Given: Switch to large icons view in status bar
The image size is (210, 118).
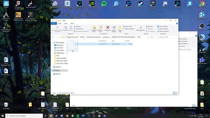Looking at the screenshot, I should tap(177, 93).
